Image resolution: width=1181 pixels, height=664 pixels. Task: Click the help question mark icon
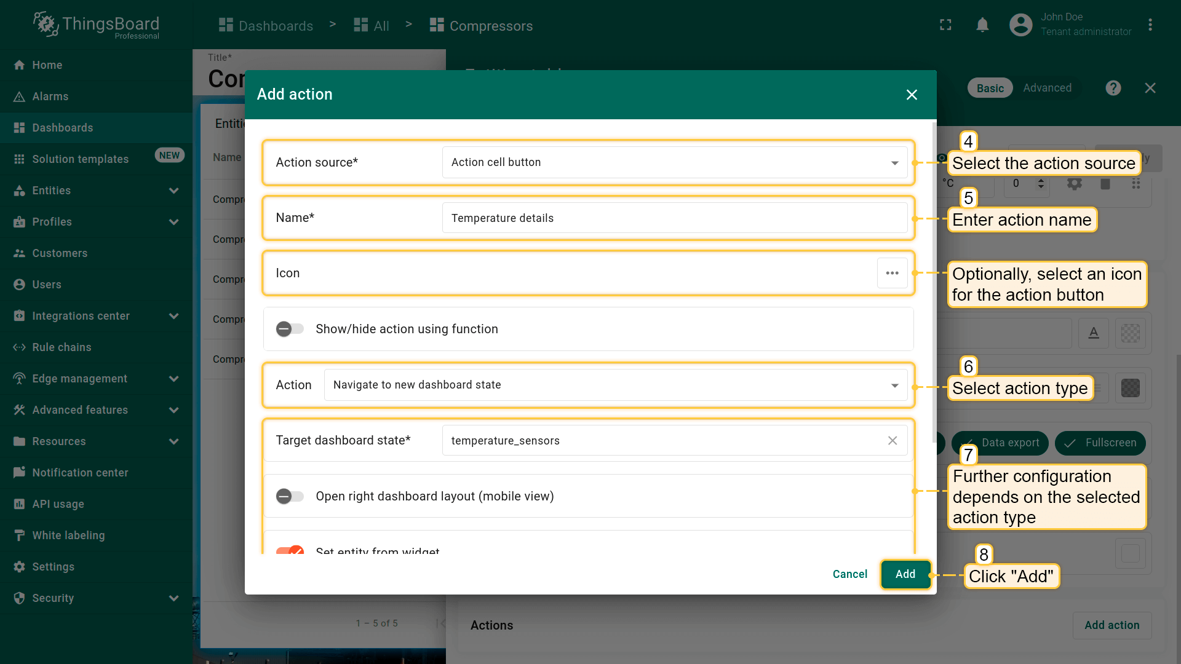click(1113, 88)
